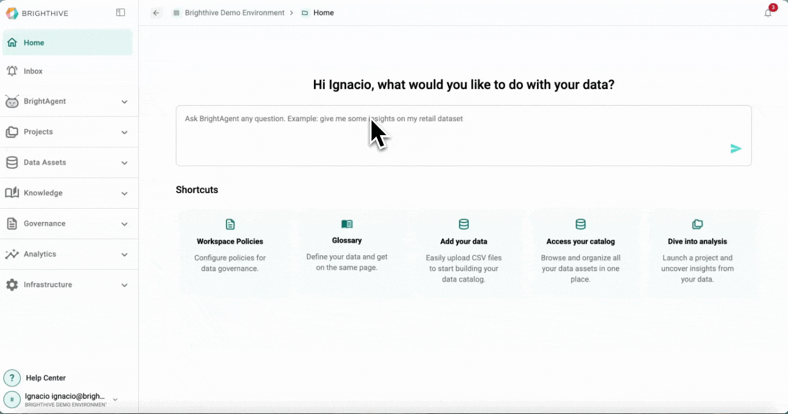This screenshot has height=414, width=788.
Task: Expand the Data Assets chevron
Action: tap(124, 163)
